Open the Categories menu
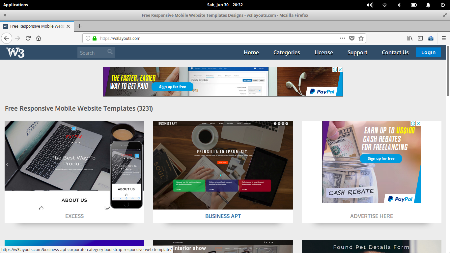Screen dimensions: 450x253 tap(286, 52)
